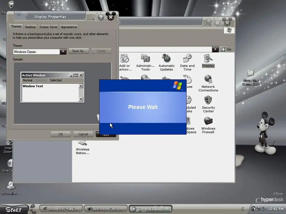Click OK in Display Properties
The width and height of the screenshot is (286, 214).
pyautogui.click(x=61, y=134)
